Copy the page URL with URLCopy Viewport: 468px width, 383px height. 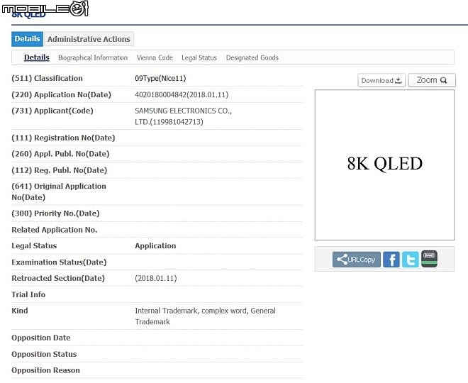(357, 259)
